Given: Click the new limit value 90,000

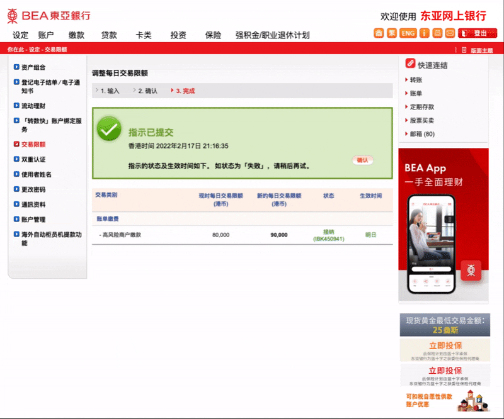Looking at the screenshot, I should 279,235.
